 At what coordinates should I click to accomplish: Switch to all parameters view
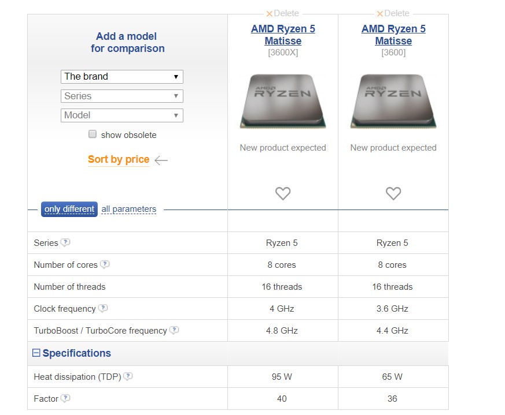pyautogui.click(x=129, y=210)
